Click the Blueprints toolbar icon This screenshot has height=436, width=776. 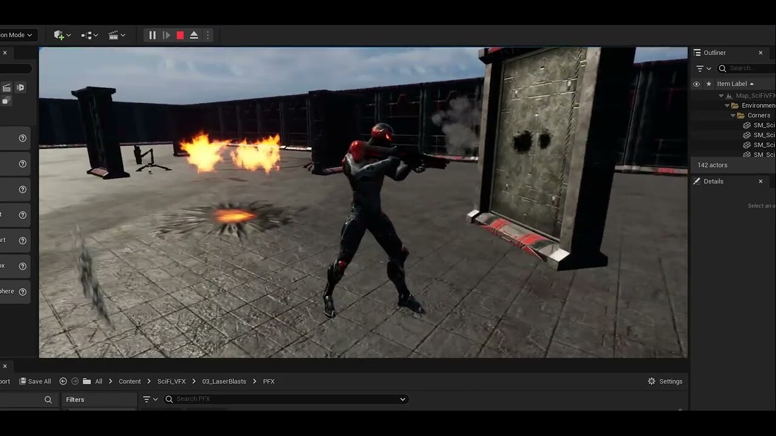tap(86, 35)
